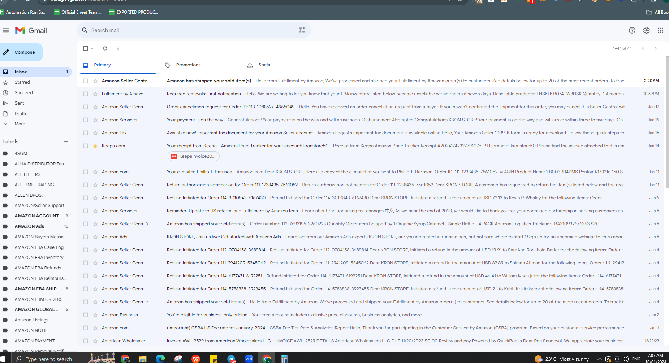Open the AMAZON ACCOUNT label
Viewport: 669px width, 363px height.
tap(36, 216)
